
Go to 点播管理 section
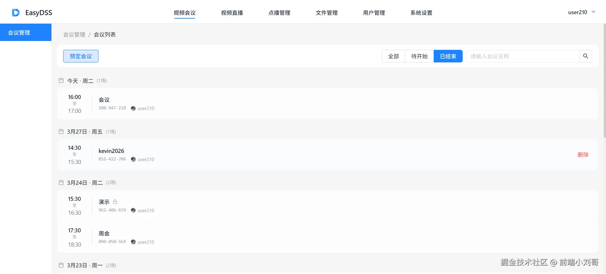coord(279,13)
